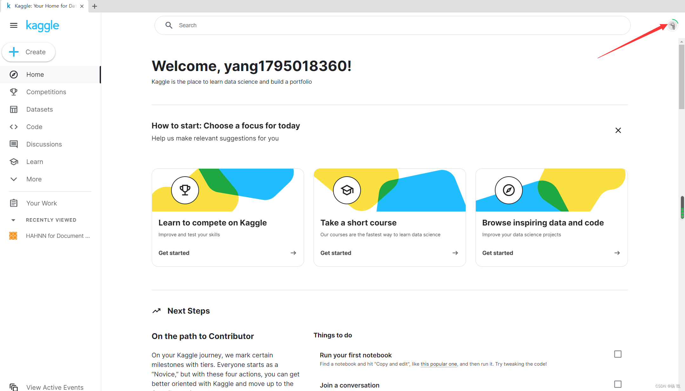This screenshot has height=391, width=685.
Task: Open the Discussions icon
Action: pos(14,144)
